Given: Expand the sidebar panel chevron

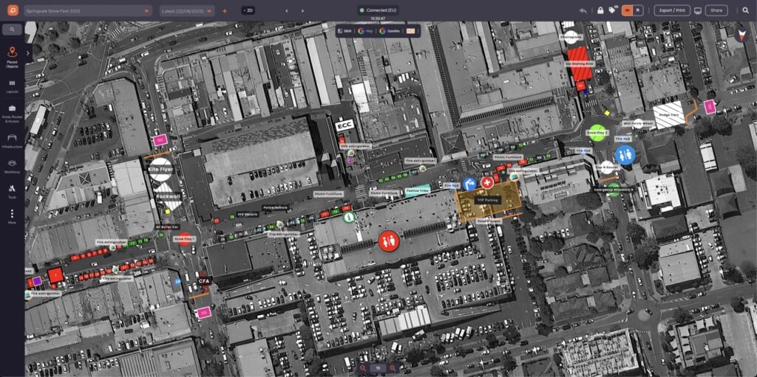Looking at the screenshot, I should coord(28,53).
